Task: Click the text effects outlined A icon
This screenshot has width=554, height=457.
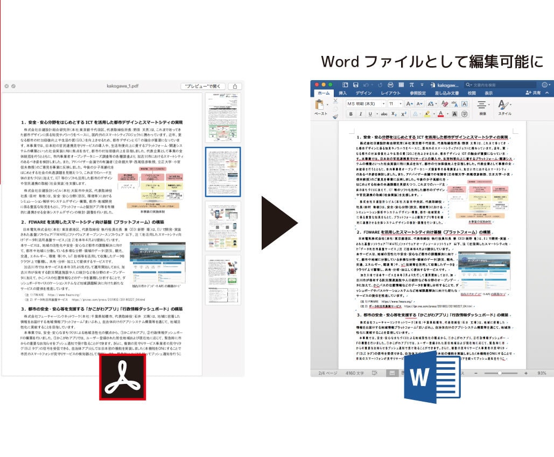Action: click(x=416, y=113)
